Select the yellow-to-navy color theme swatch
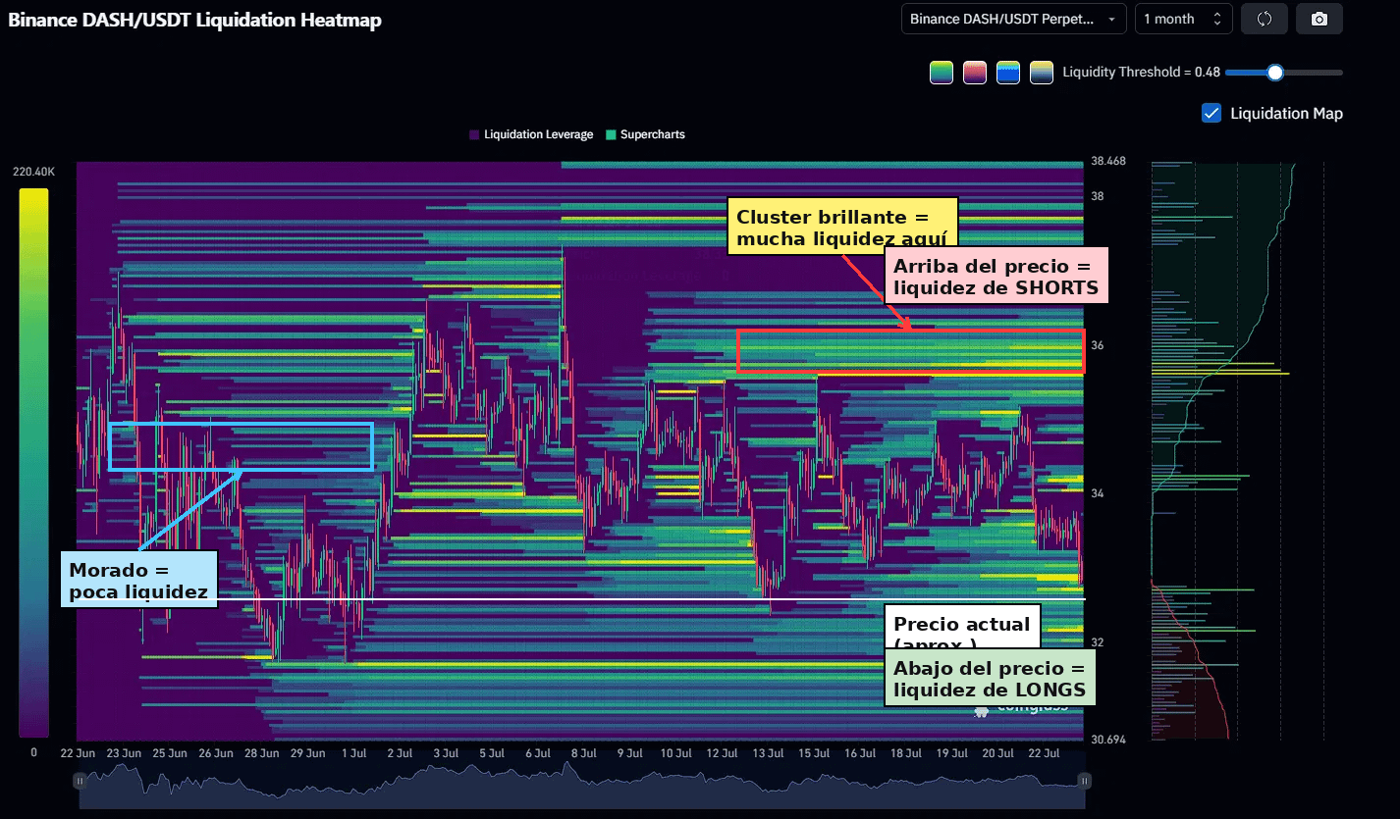This screenshot has height=819, width=1400. pos(1042,73)
